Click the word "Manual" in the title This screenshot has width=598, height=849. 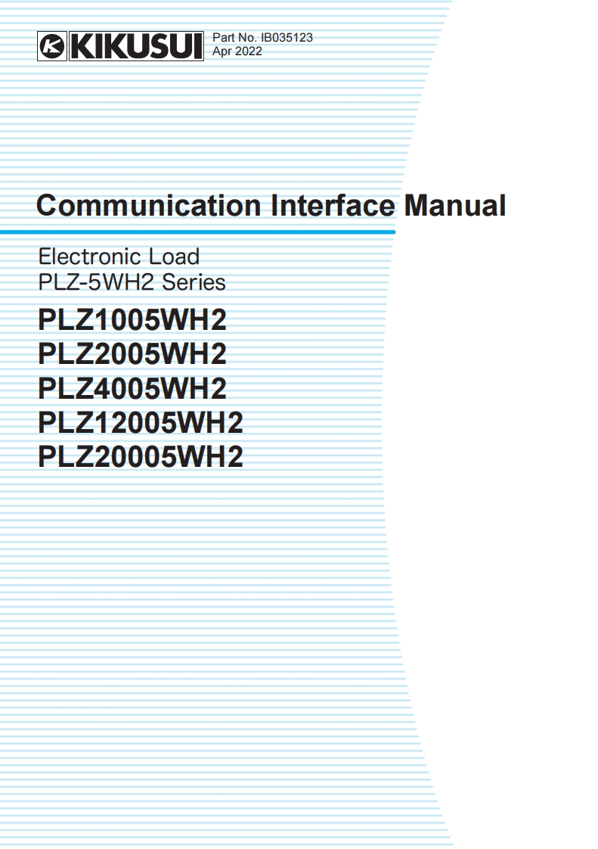click(454, 206)
